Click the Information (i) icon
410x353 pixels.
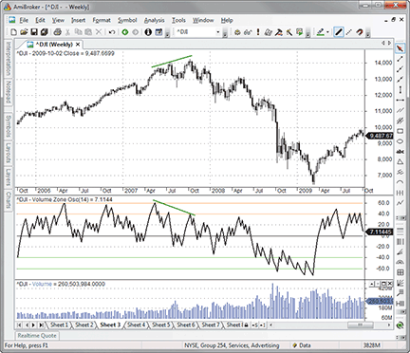tap(148, 32)
